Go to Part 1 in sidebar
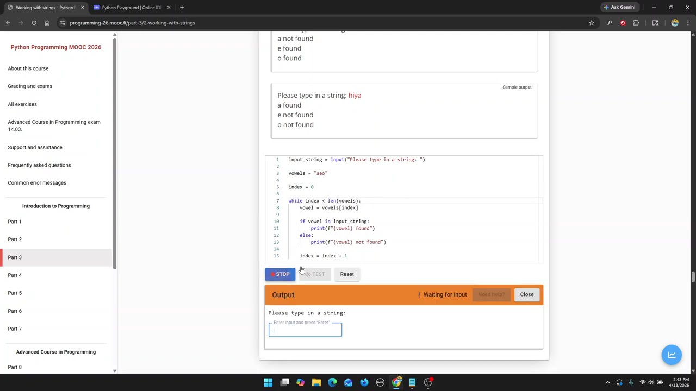 point(15,222)
